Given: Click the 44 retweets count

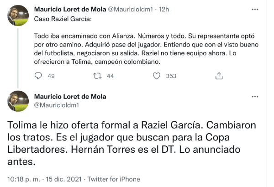Looking at the screenshot, I should pyautogui.click(x=110, y=76).
